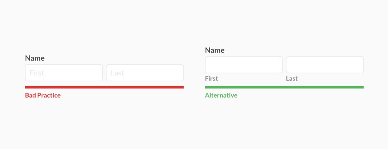Viewport: 388px width, 149px height.
Task: Click the Name label above placeholder fields
Action: [35, 58]
